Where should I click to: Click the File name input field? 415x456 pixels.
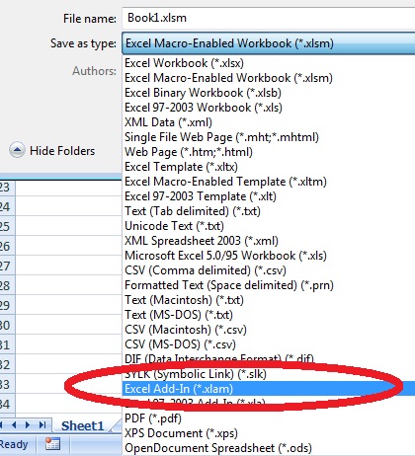[269, 18]
